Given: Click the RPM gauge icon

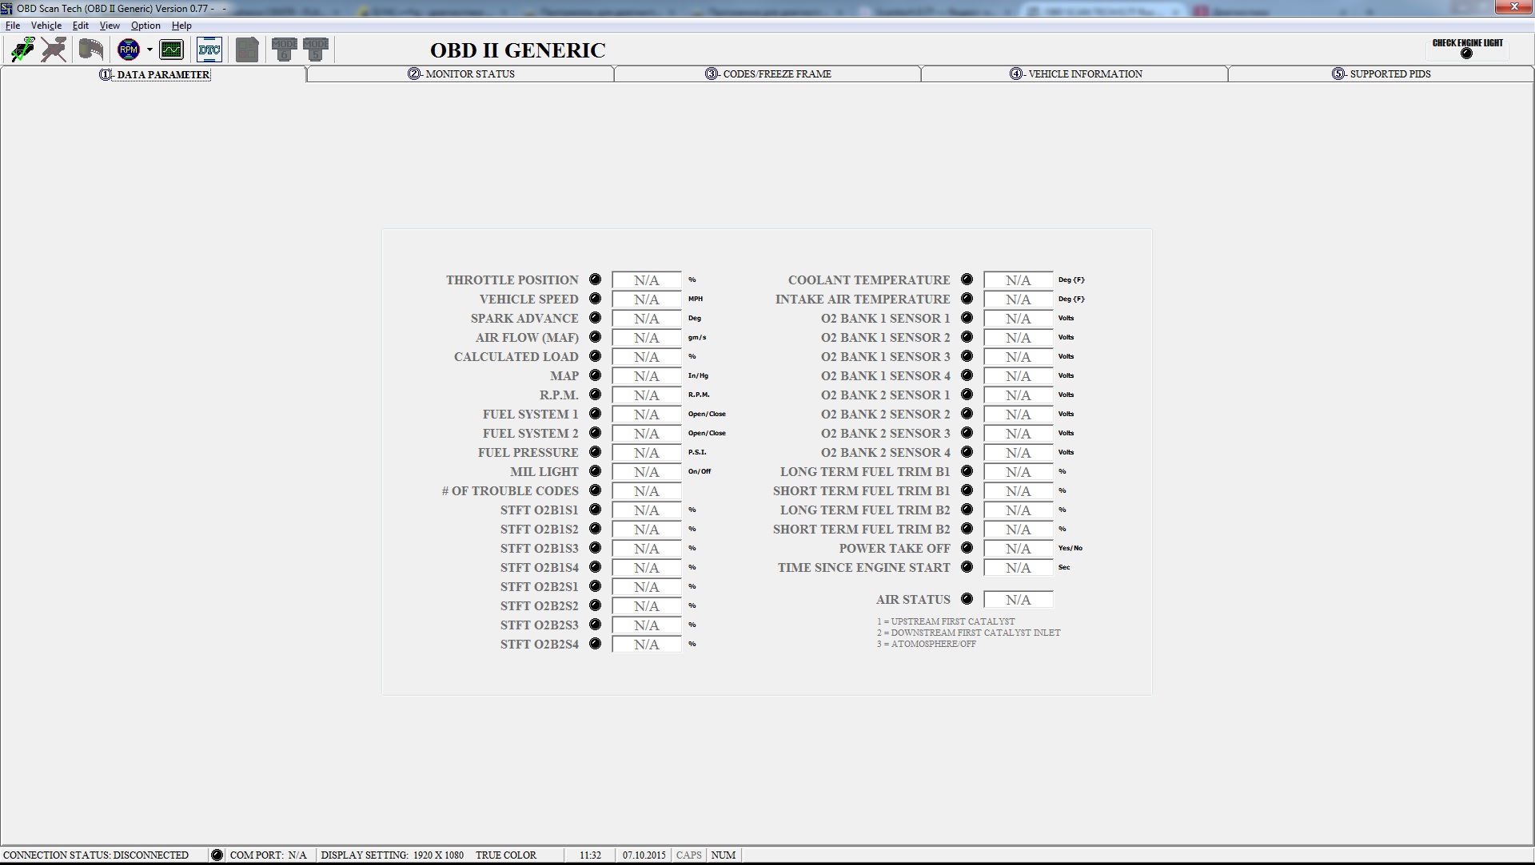Looking at the screenshot, I should coord(129,49).
